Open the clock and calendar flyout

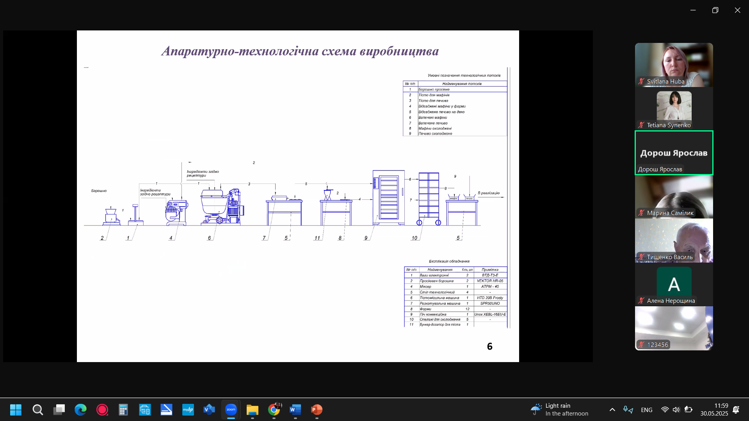[714, 410]
